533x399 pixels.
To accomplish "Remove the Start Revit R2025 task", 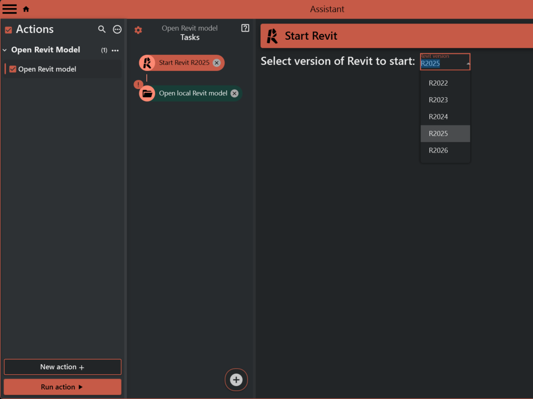I will pyautogui.click(x=216, y=63).
